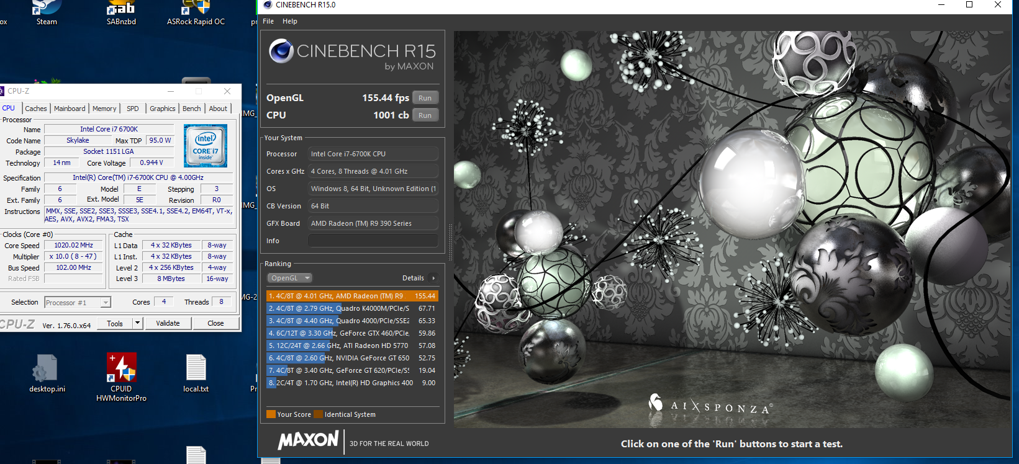The width and height of the screenshot is (1019, 464).
Task: Open the File menu in Cinebench
Action: [x=268, y=21]
